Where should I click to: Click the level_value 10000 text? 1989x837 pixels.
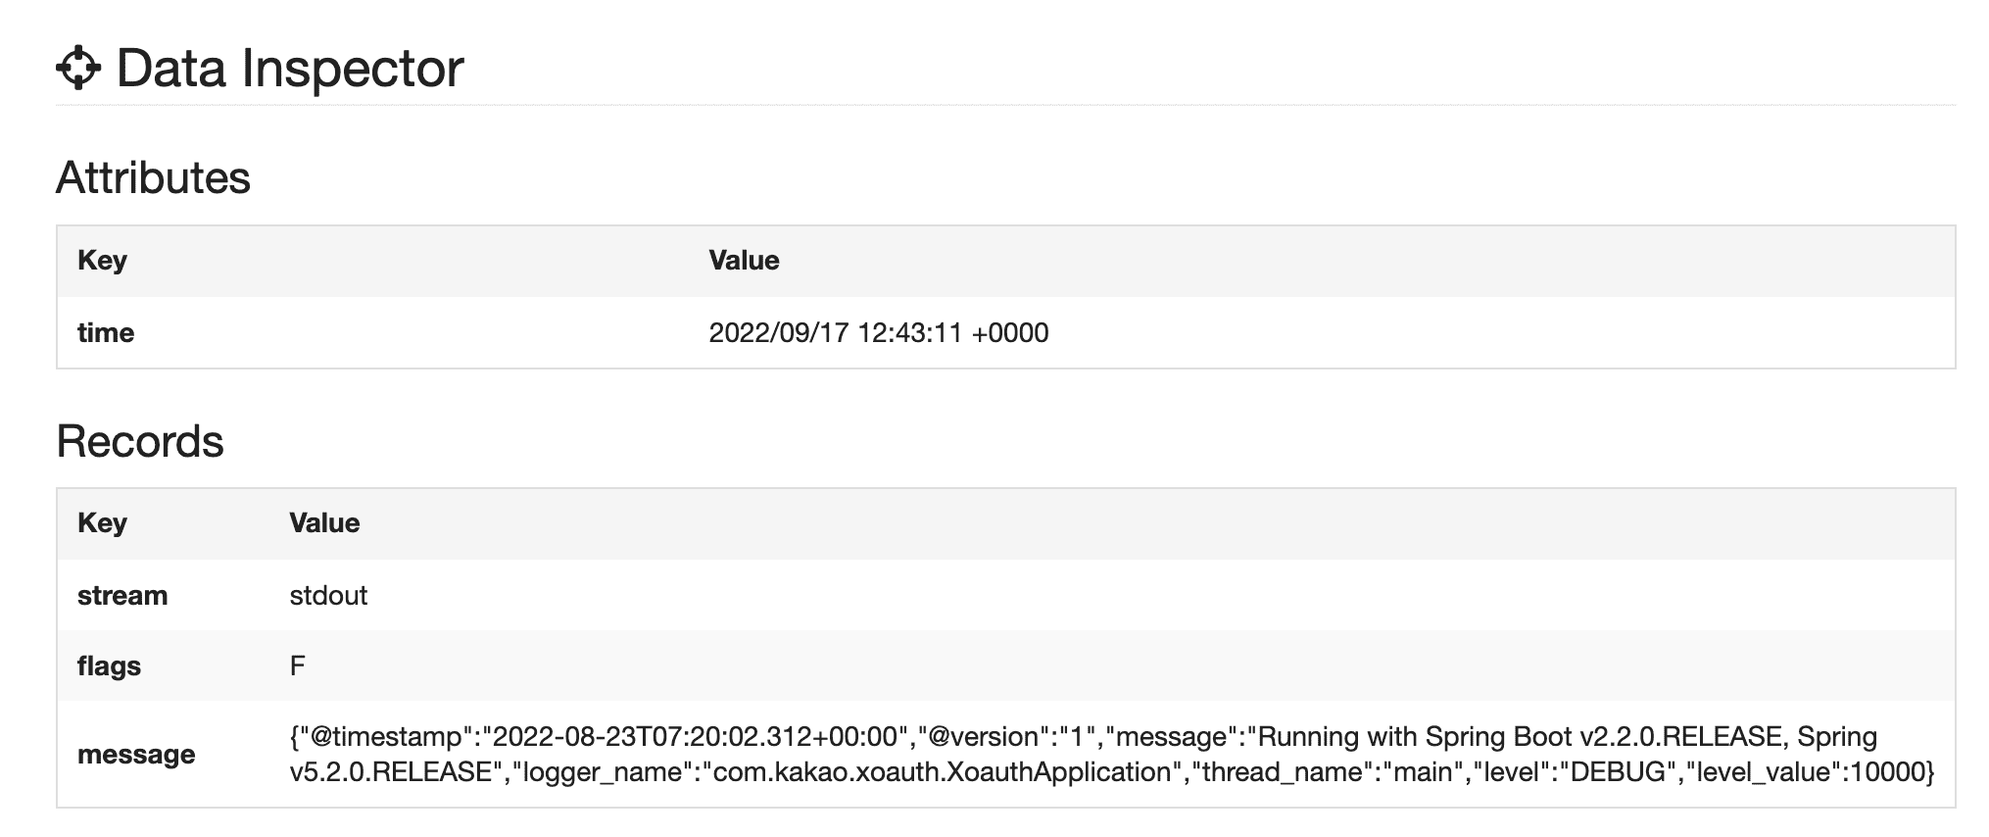[1813, 772]
